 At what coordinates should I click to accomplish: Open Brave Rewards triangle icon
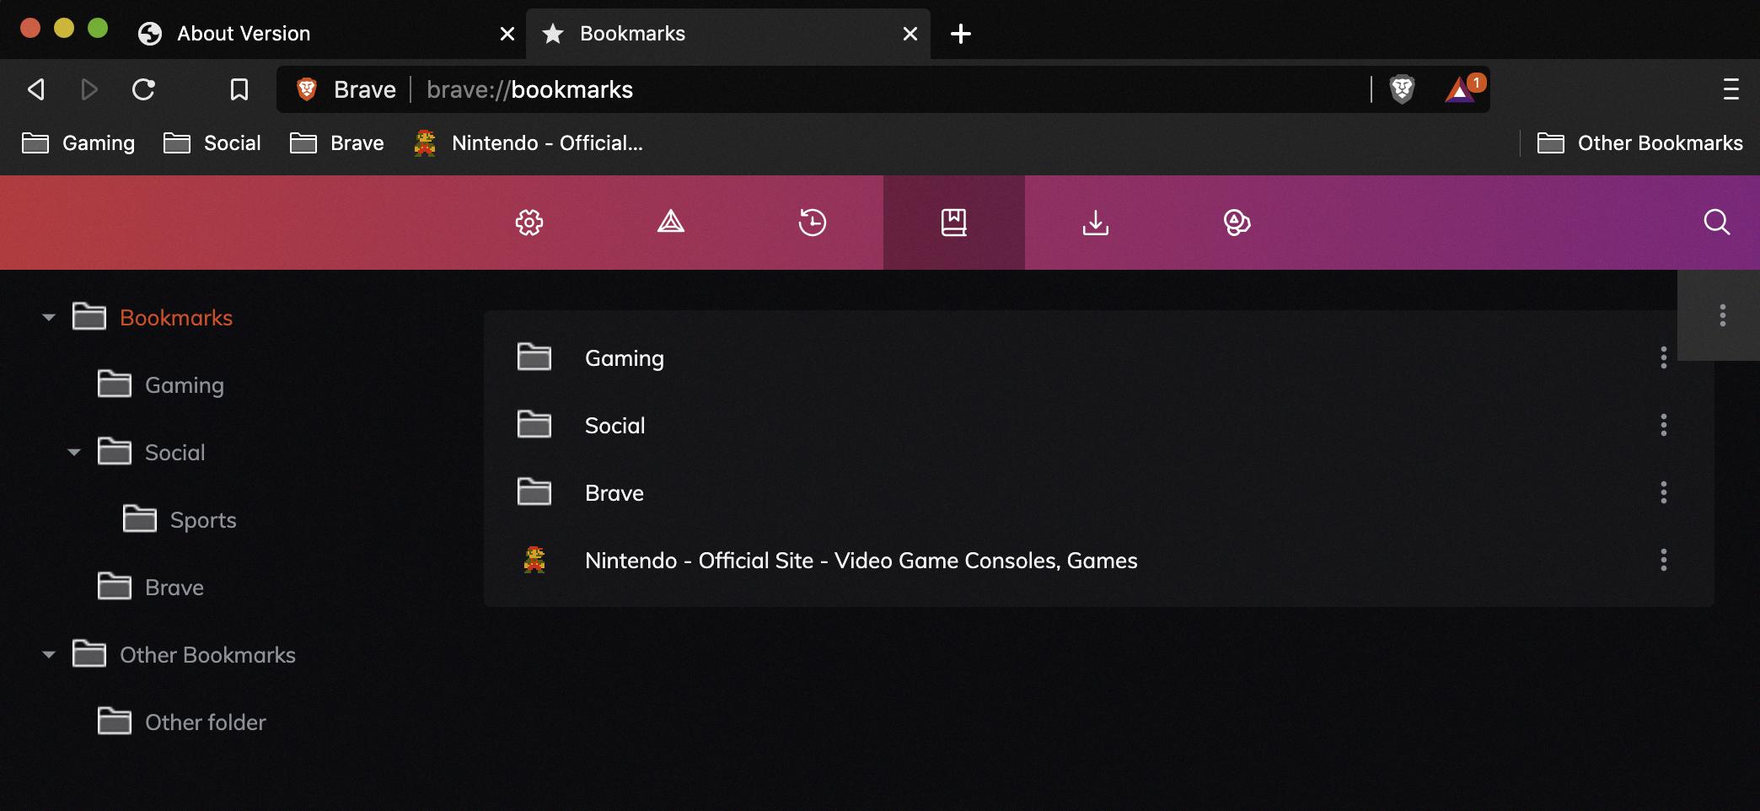[1464, 88]
